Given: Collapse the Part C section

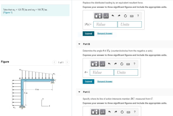Looking at the screenshot, I should point(79,92).
